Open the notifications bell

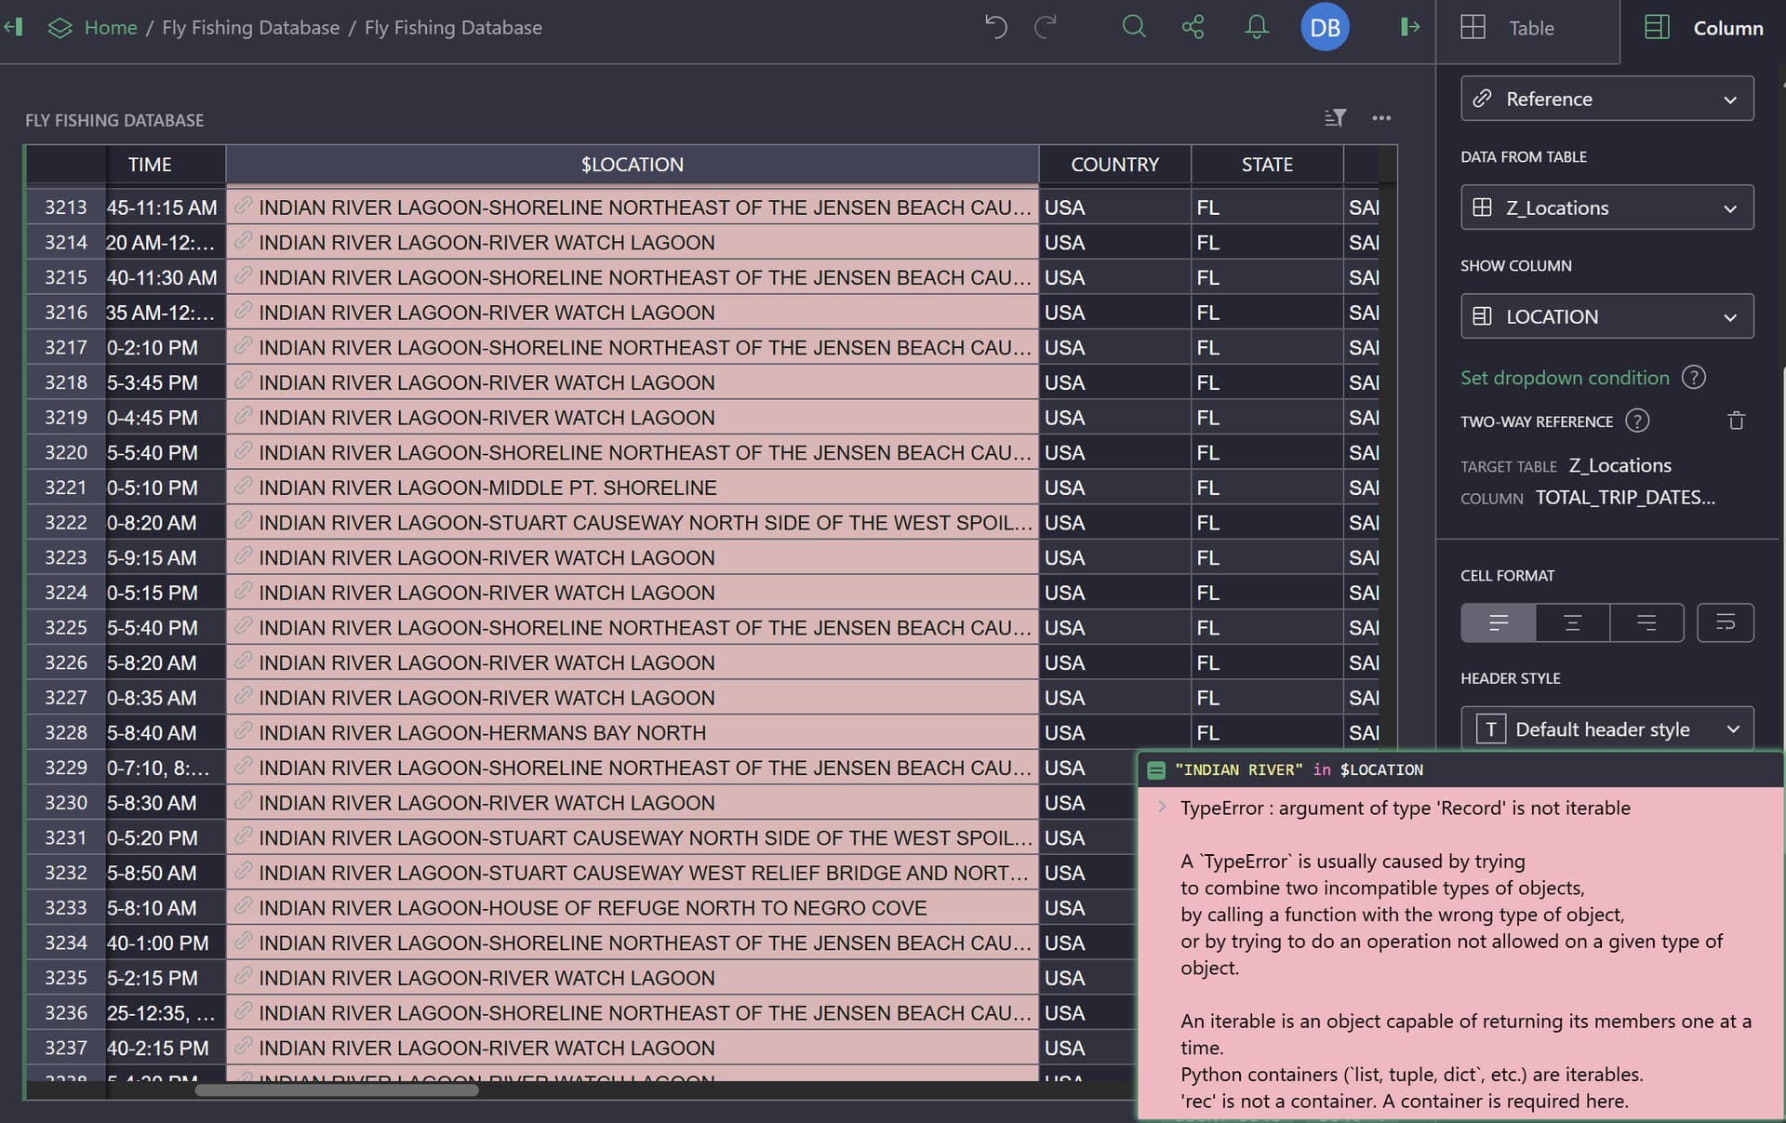pos(1256,27)
